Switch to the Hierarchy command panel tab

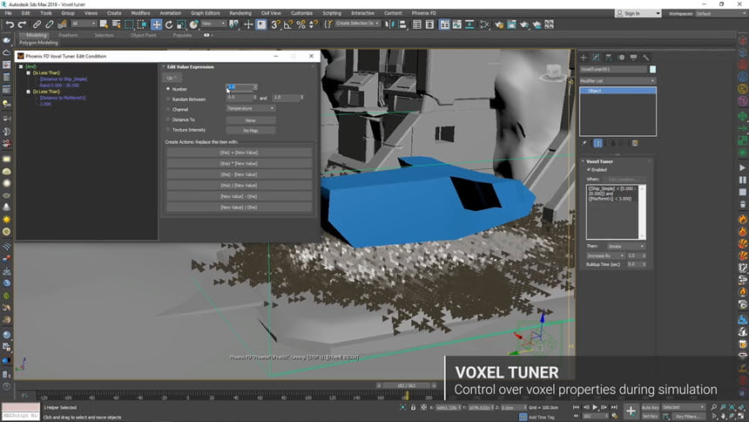tap(609, 58)
